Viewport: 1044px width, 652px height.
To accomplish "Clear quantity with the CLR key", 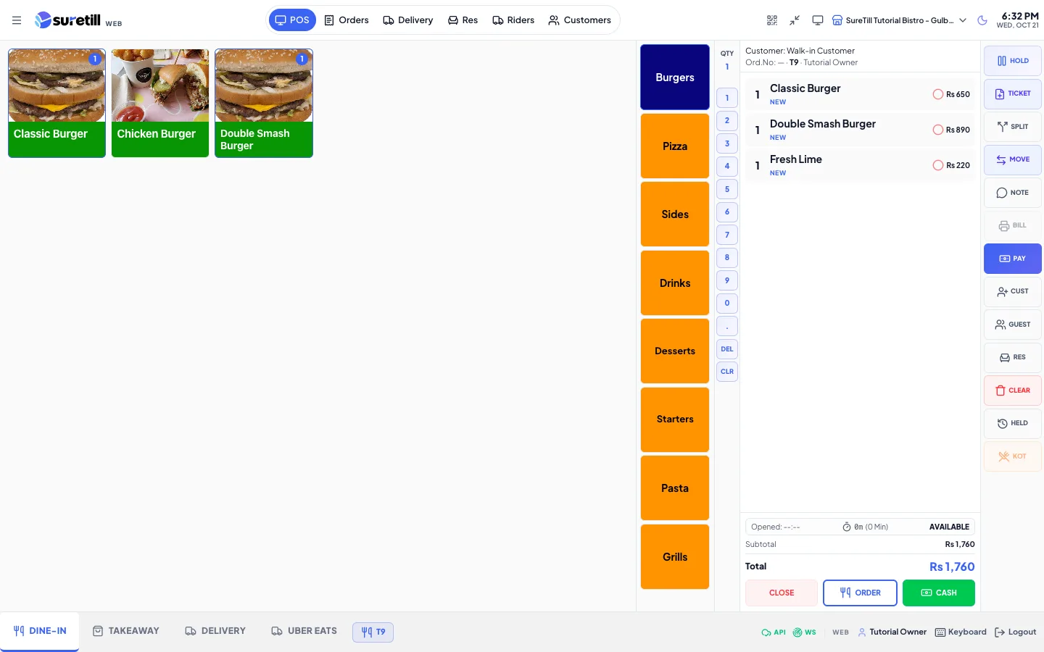I will (x=727, y=372).
